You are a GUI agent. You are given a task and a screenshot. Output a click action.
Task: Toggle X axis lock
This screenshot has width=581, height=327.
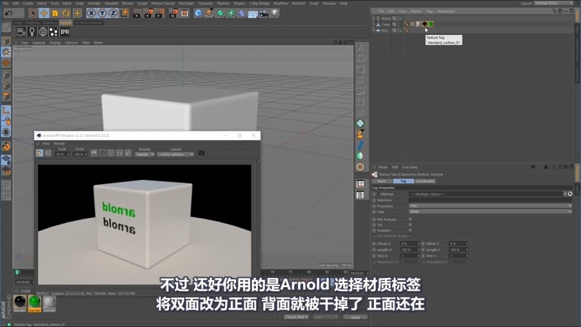[91, 13]
